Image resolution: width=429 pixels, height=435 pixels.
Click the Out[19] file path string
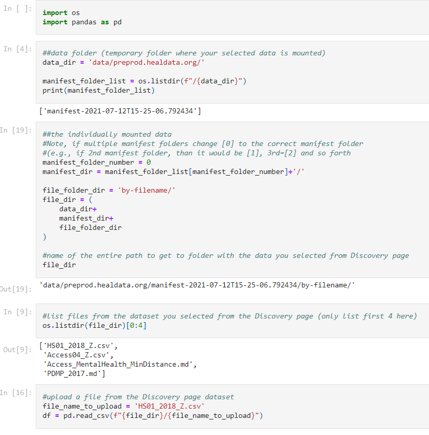pyautogui.click(x=197, y=285)
